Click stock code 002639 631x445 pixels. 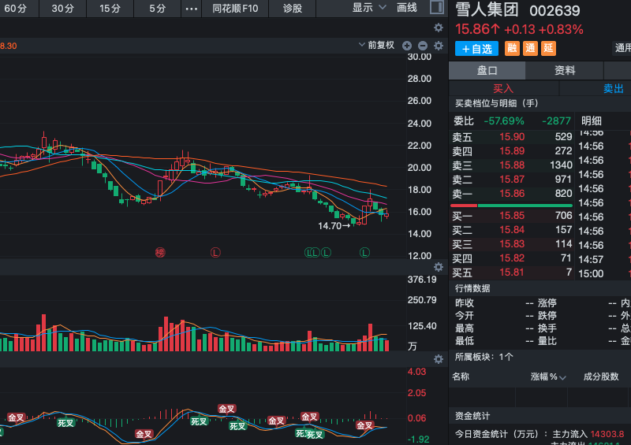pyautogui.click(x=554, y=11)
